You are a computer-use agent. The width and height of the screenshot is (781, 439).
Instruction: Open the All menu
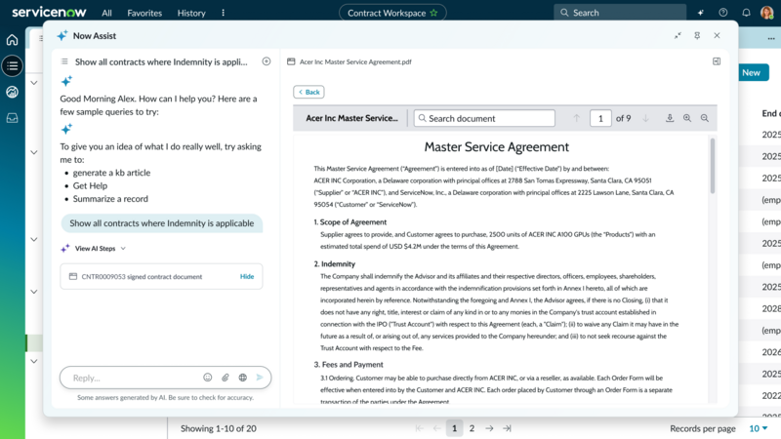coord(106,13)
